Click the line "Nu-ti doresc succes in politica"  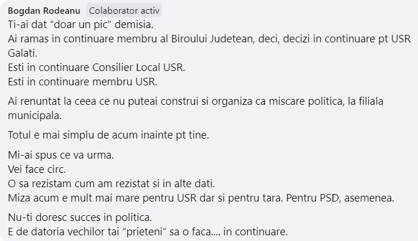pos(80,218)
